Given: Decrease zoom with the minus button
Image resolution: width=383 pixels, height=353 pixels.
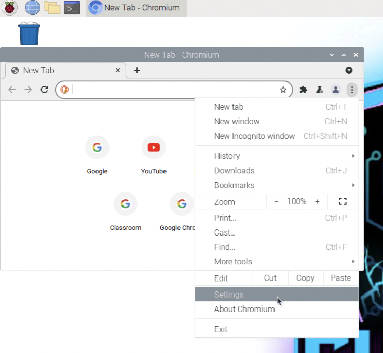Looking at the screenshot, I should (276, 201).
